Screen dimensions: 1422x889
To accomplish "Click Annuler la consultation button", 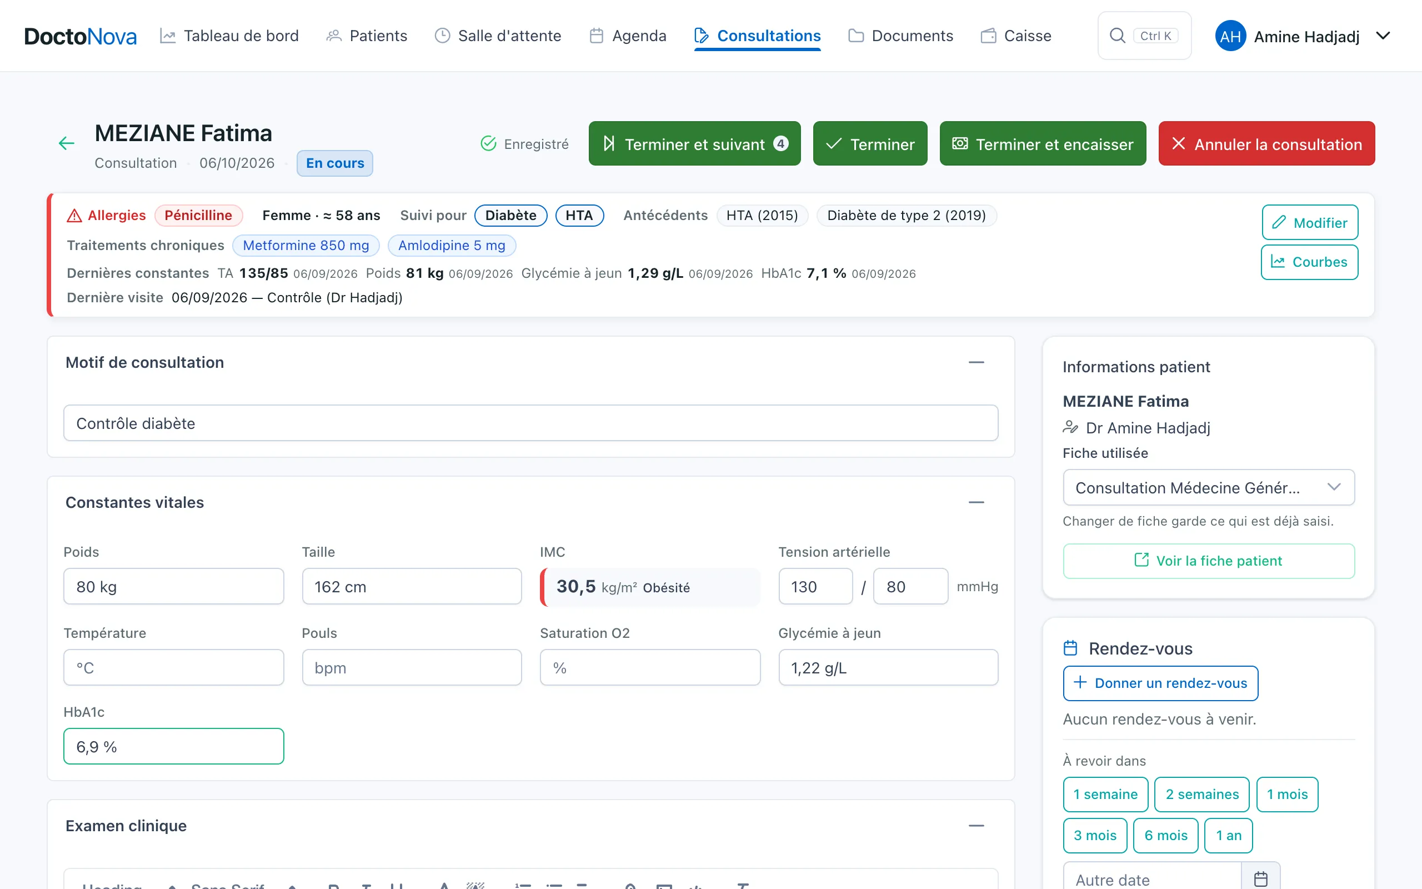I will 1266,143.
